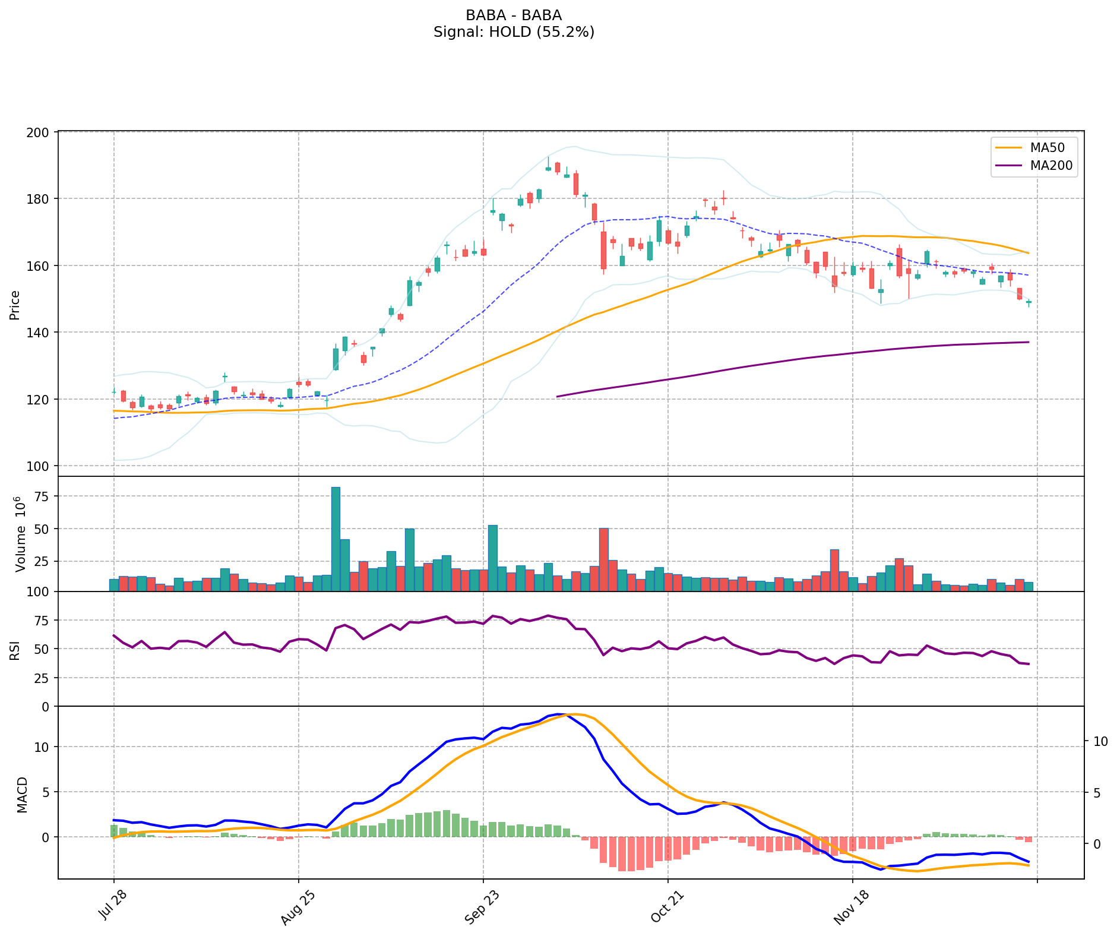Click the MA200 legend label
The height and width of the screenshot is (936, 1117).
coord(1051,166)
